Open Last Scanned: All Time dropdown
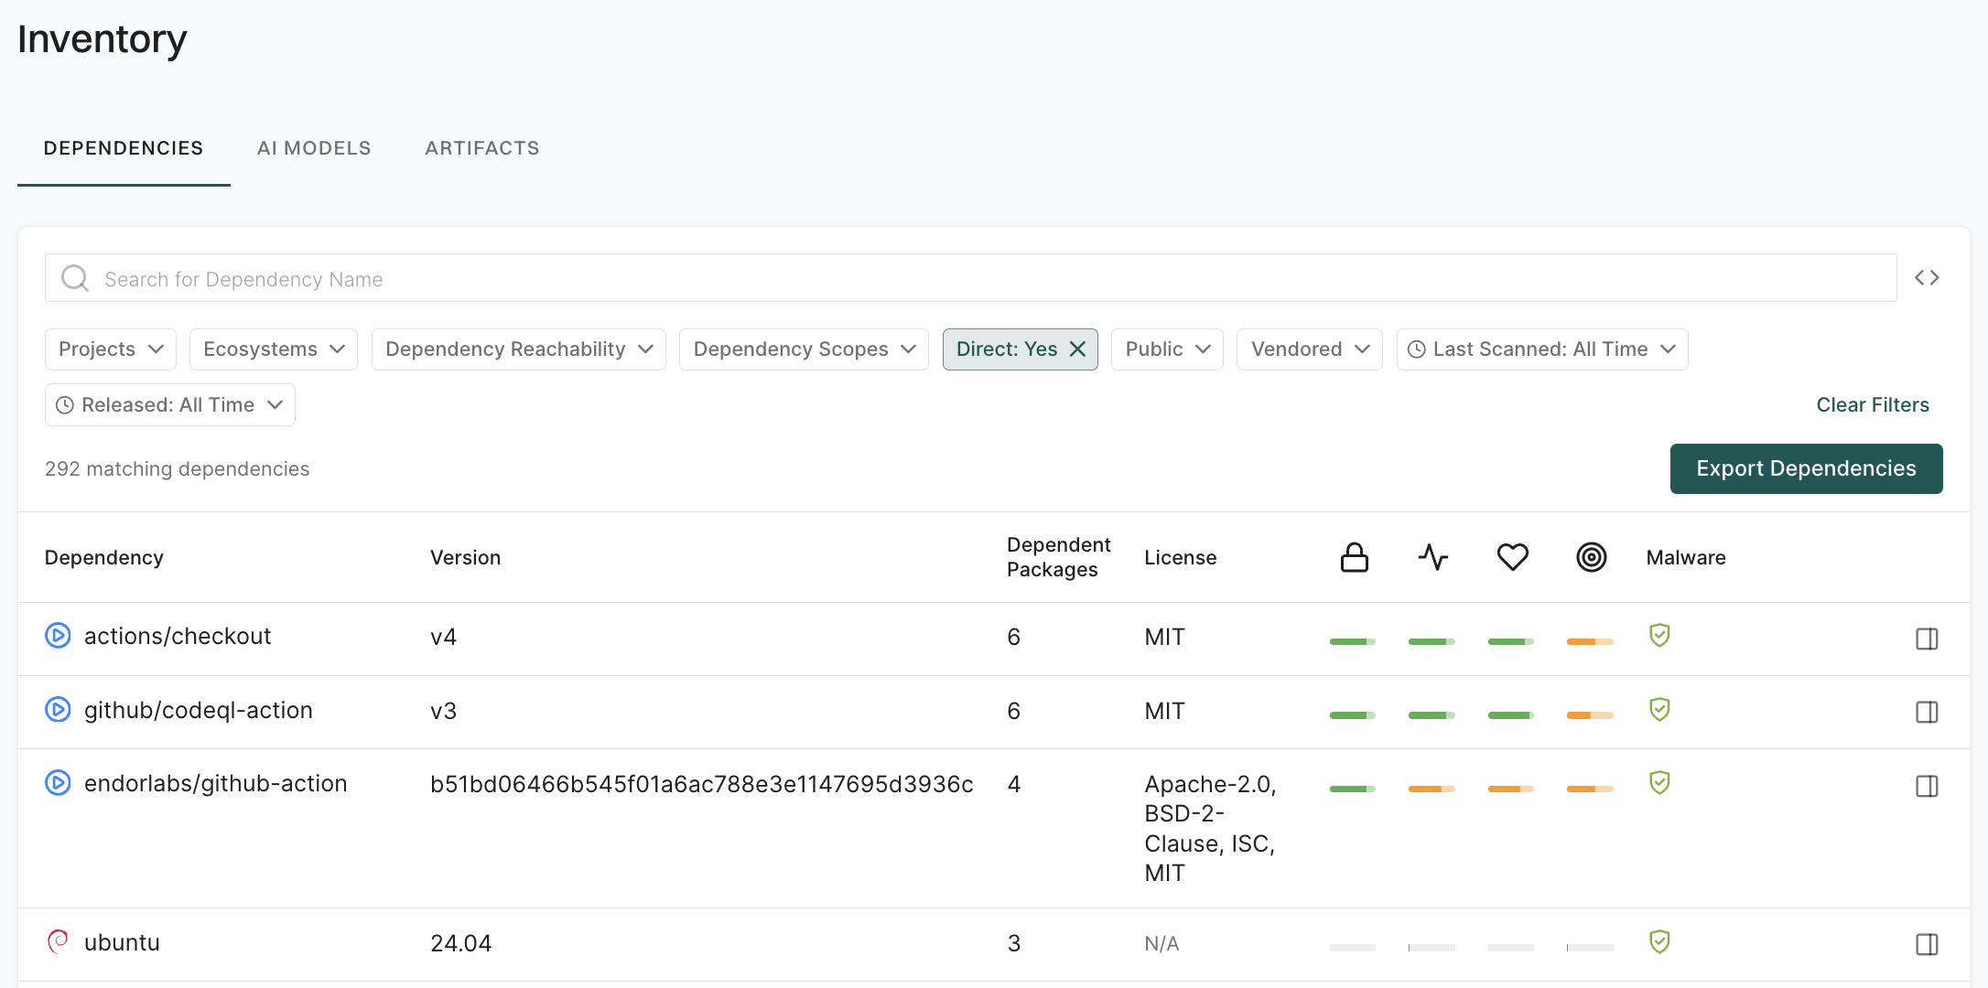 (x=1541, y=349)
